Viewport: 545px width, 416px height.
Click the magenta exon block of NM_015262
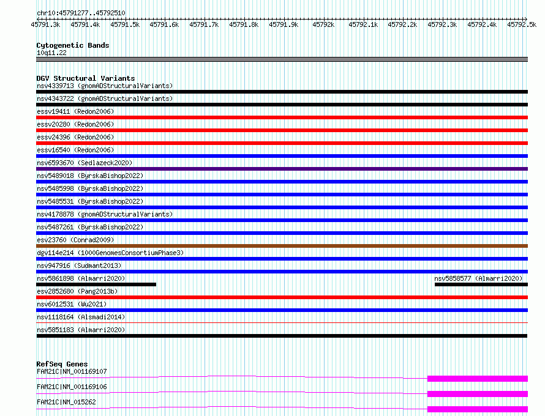478,409
